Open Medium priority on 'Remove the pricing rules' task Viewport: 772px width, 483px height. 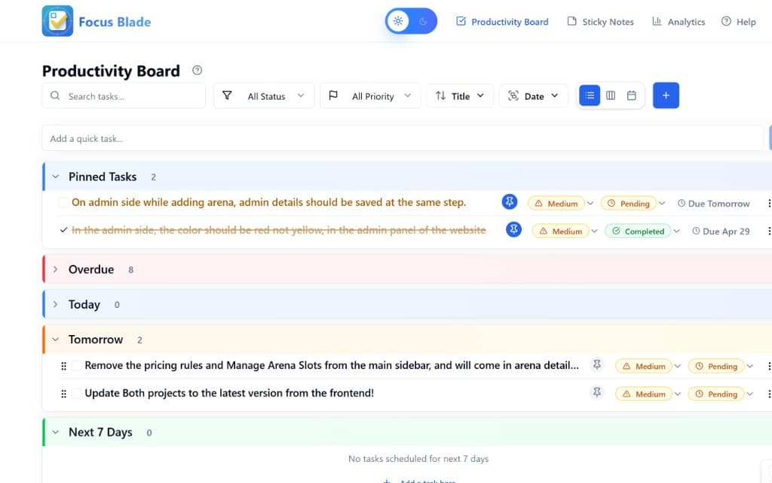pyautogui.click(x=648, y=366)
